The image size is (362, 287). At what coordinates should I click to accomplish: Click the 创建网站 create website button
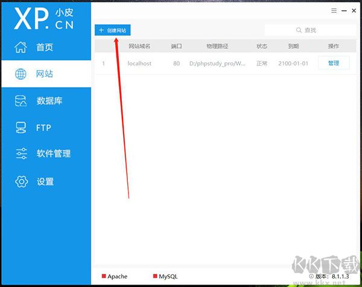113,30
